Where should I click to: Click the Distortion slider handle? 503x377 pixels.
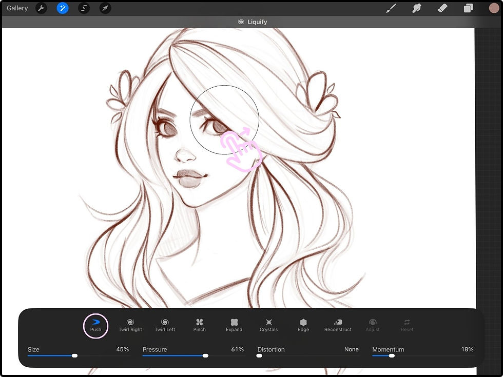pos(259,355)
